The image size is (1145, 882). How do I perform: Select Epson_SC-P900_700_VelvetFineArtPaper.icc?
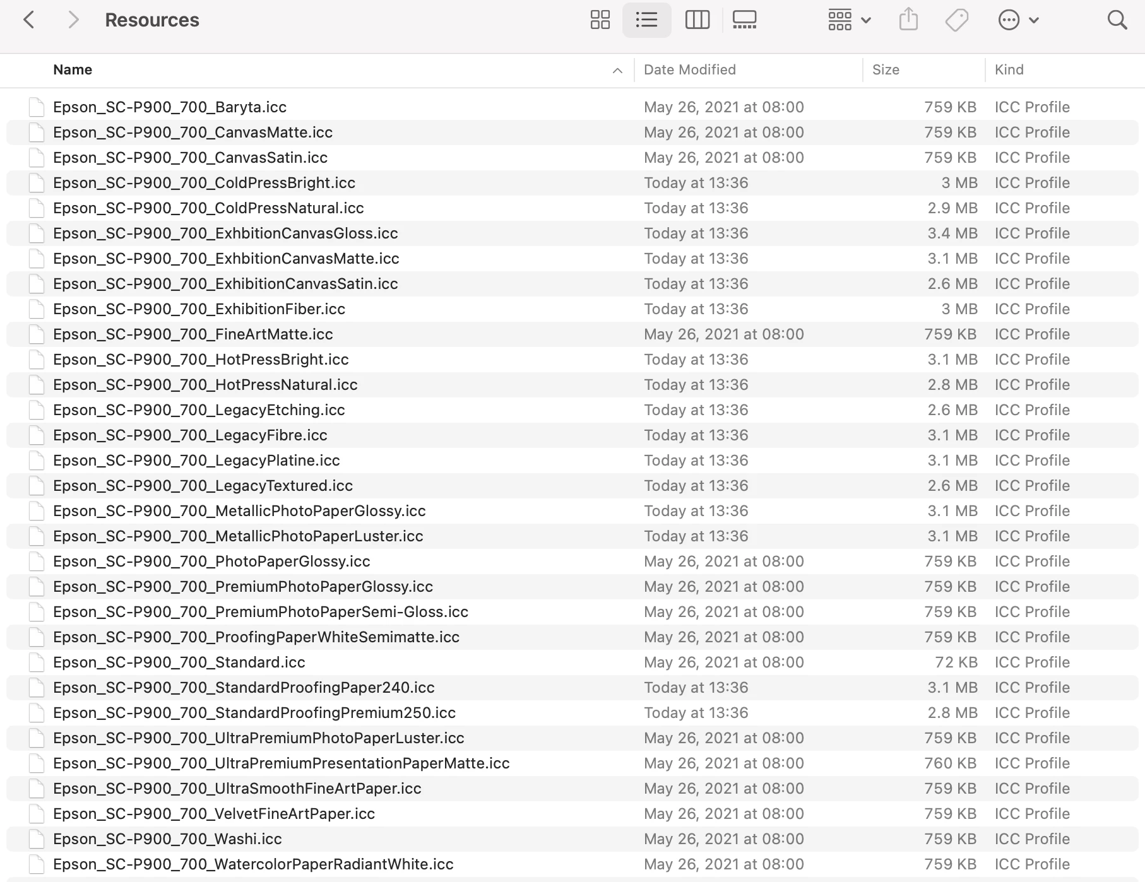572,814
